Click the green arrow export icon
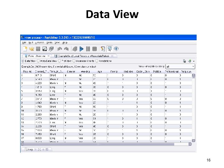 click(x=189, y=61)
